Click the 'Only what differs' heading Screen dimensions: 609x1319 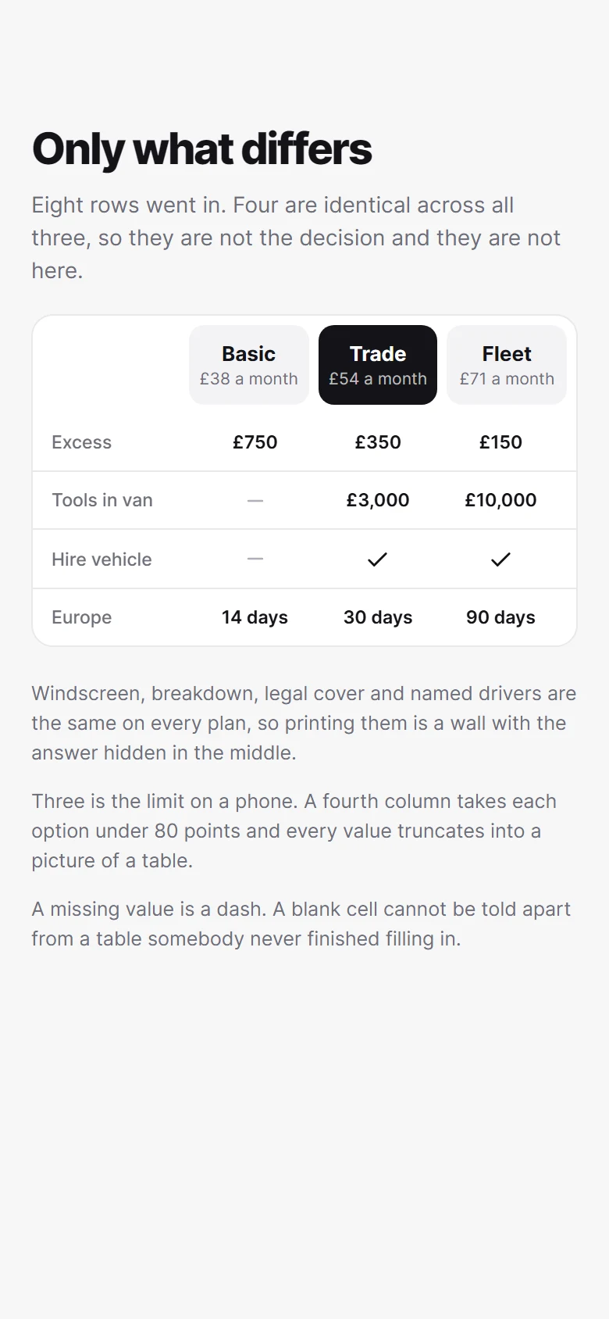point(202,150)
